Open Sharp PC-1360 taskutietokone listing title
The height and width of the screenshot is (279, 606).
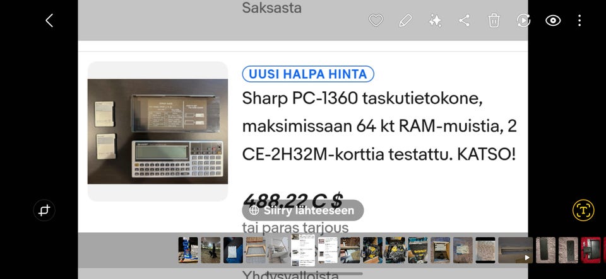coord(379,127)
